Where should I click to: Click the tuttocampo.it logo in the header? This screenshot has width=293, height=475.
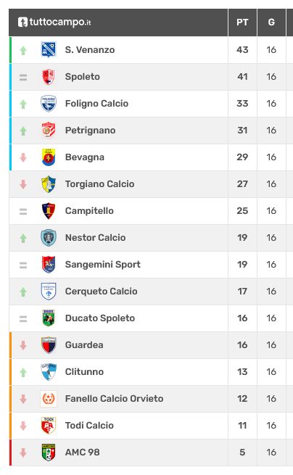tap(54, 22)
